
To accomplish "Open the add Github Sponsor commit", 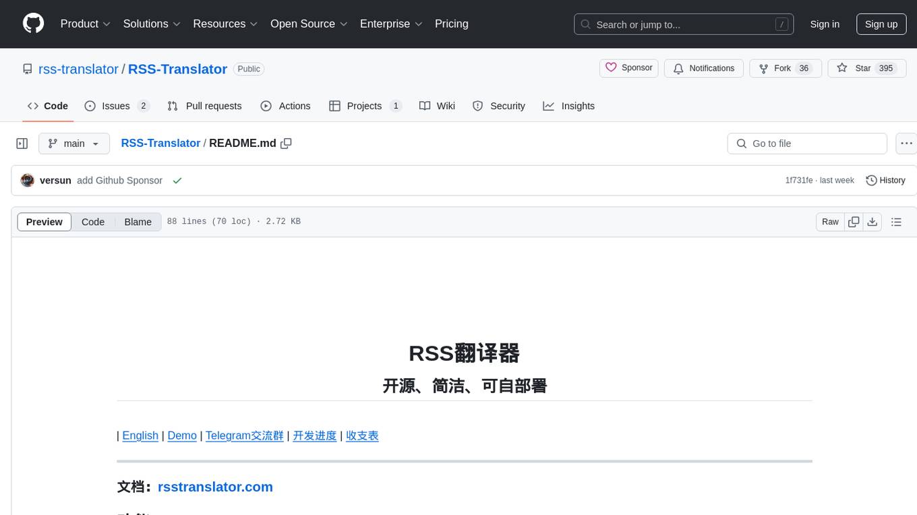I will point(119,181).
